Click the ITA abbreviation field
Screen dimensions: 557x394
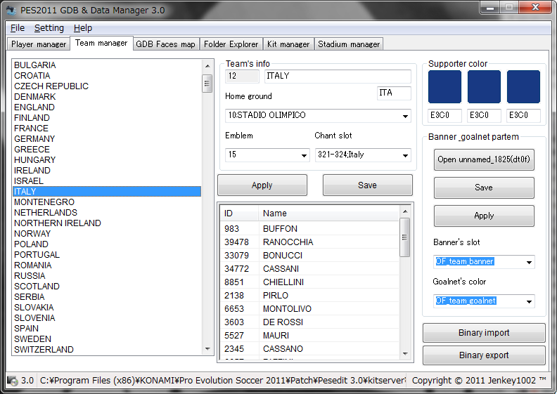(394, 93)
